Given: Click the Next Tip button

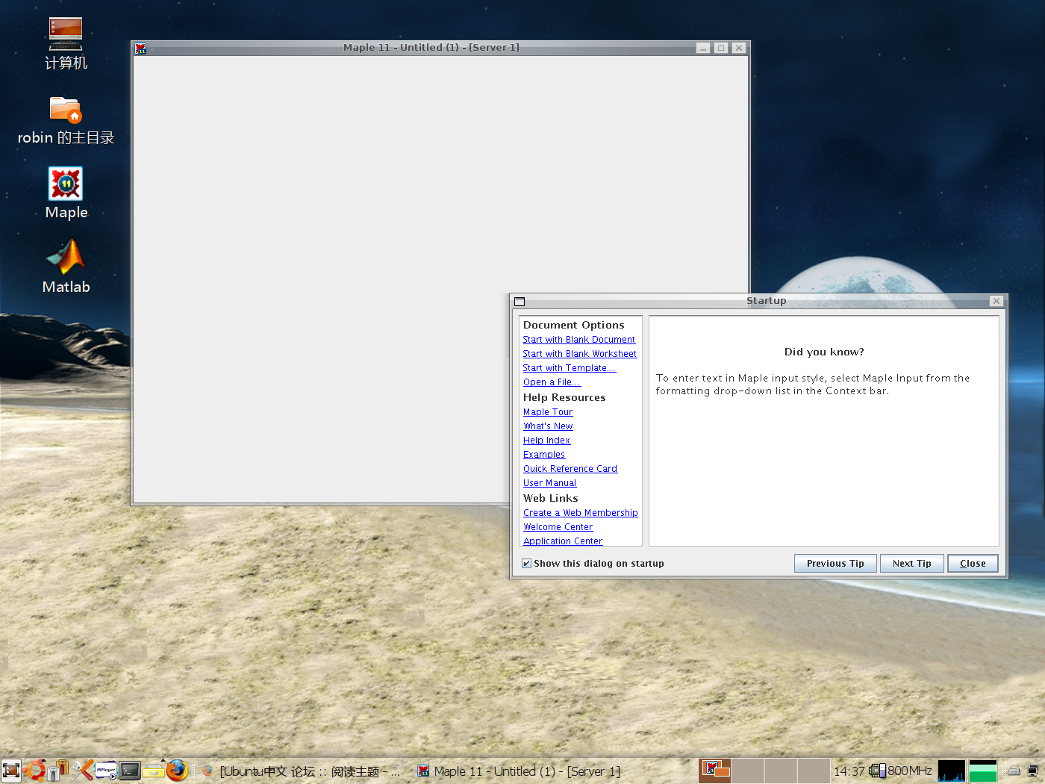Looking at the screenshot, I should (x=912, y=564).
